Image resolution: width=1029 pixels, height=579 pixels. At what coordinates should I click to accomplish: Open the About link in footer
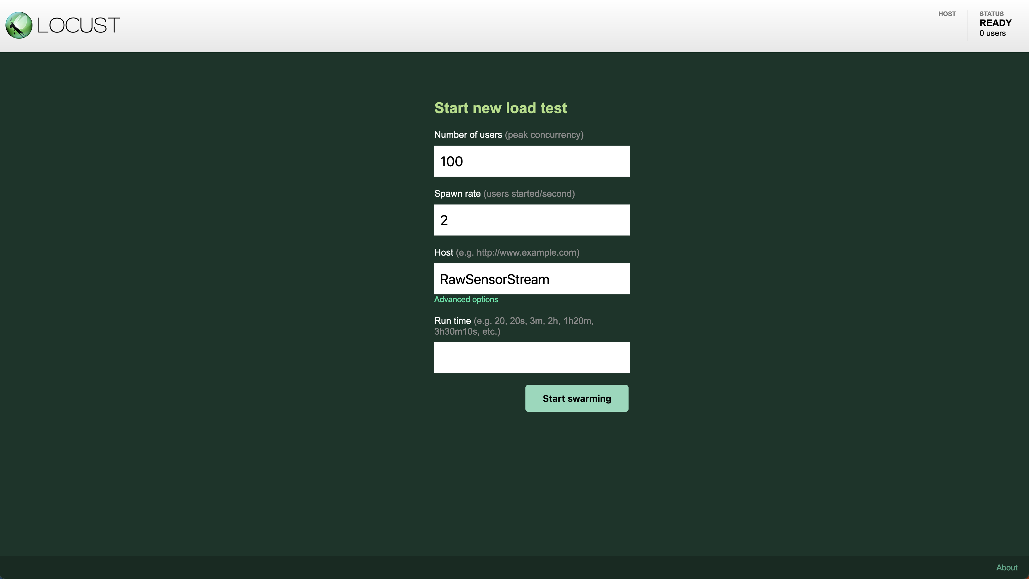[x=1006, y=568]
